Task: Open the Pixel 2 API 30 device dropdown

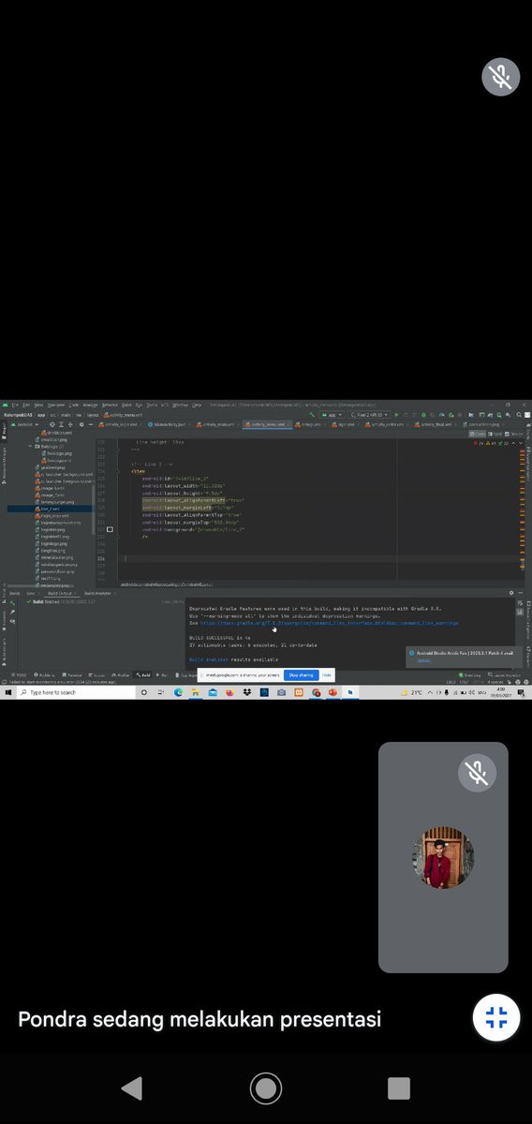Action: point(370,414)
